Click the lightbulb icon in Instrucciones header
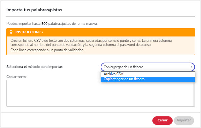 click(11, 32)
